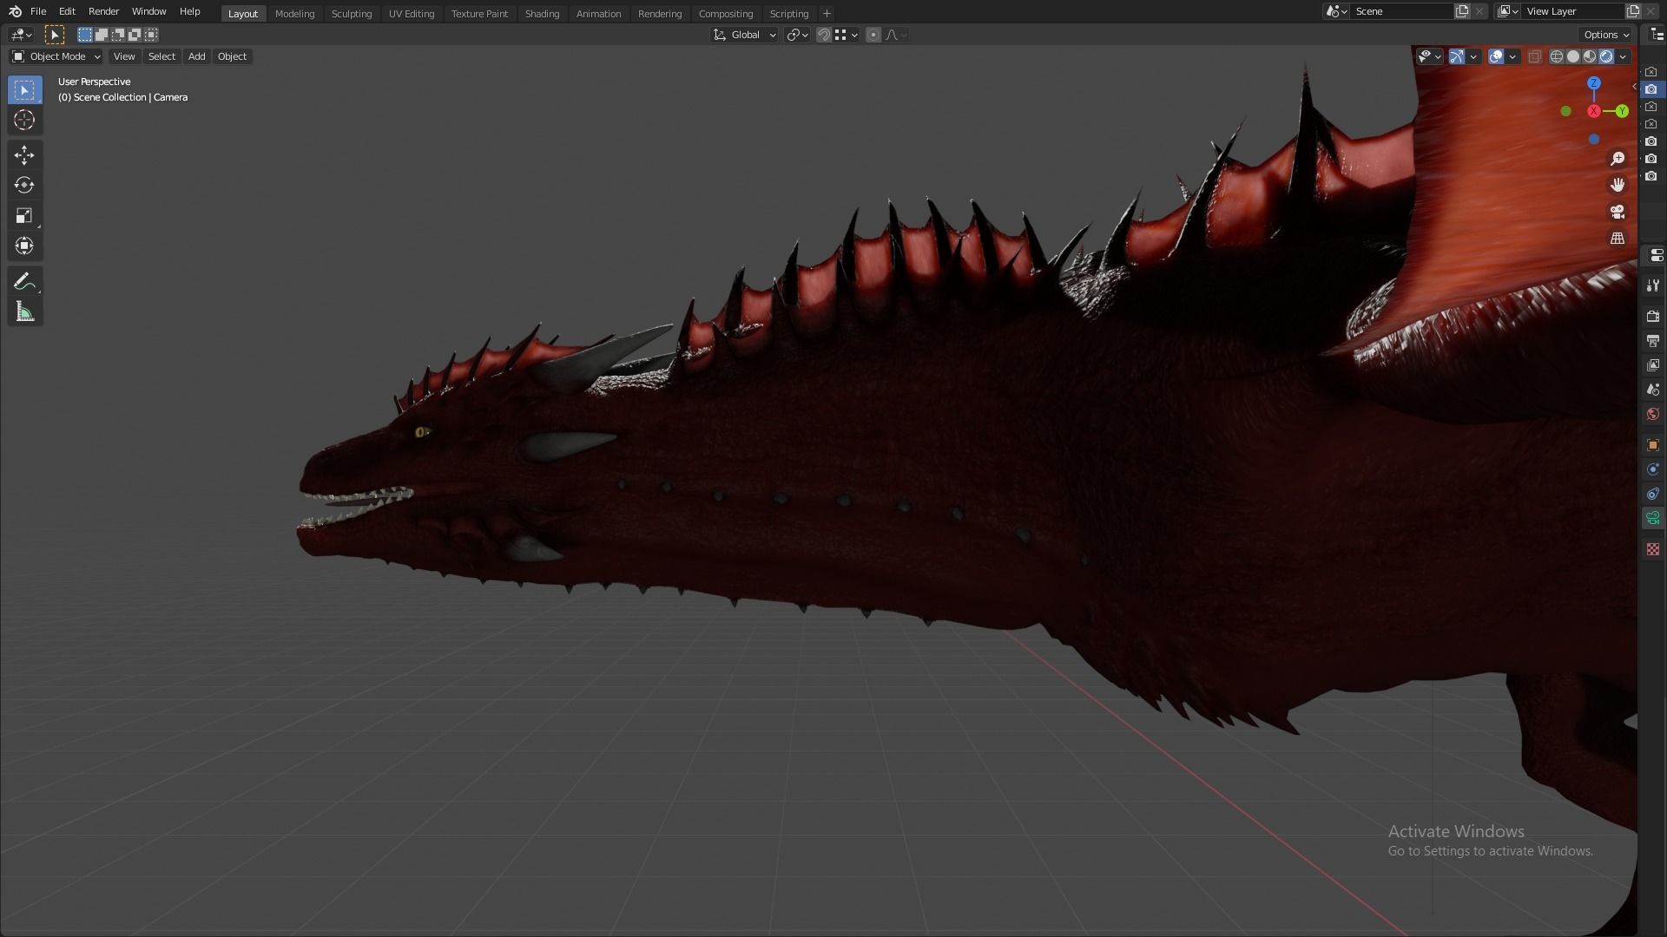Image resolution: width=1667 pixels, height=937 pixels.
Task: Switch to the Sculpting workspace tab
Action: pyautogui.click(x=352, y=14)
